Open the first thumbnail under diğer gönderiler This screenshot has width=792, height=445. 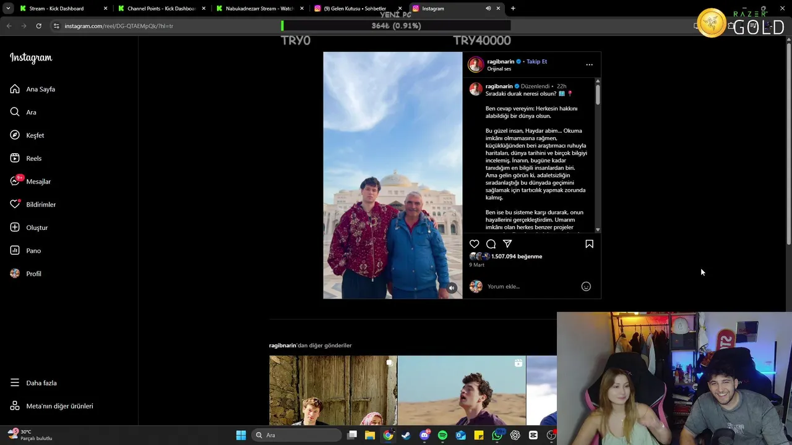click(x=333, y=391)
